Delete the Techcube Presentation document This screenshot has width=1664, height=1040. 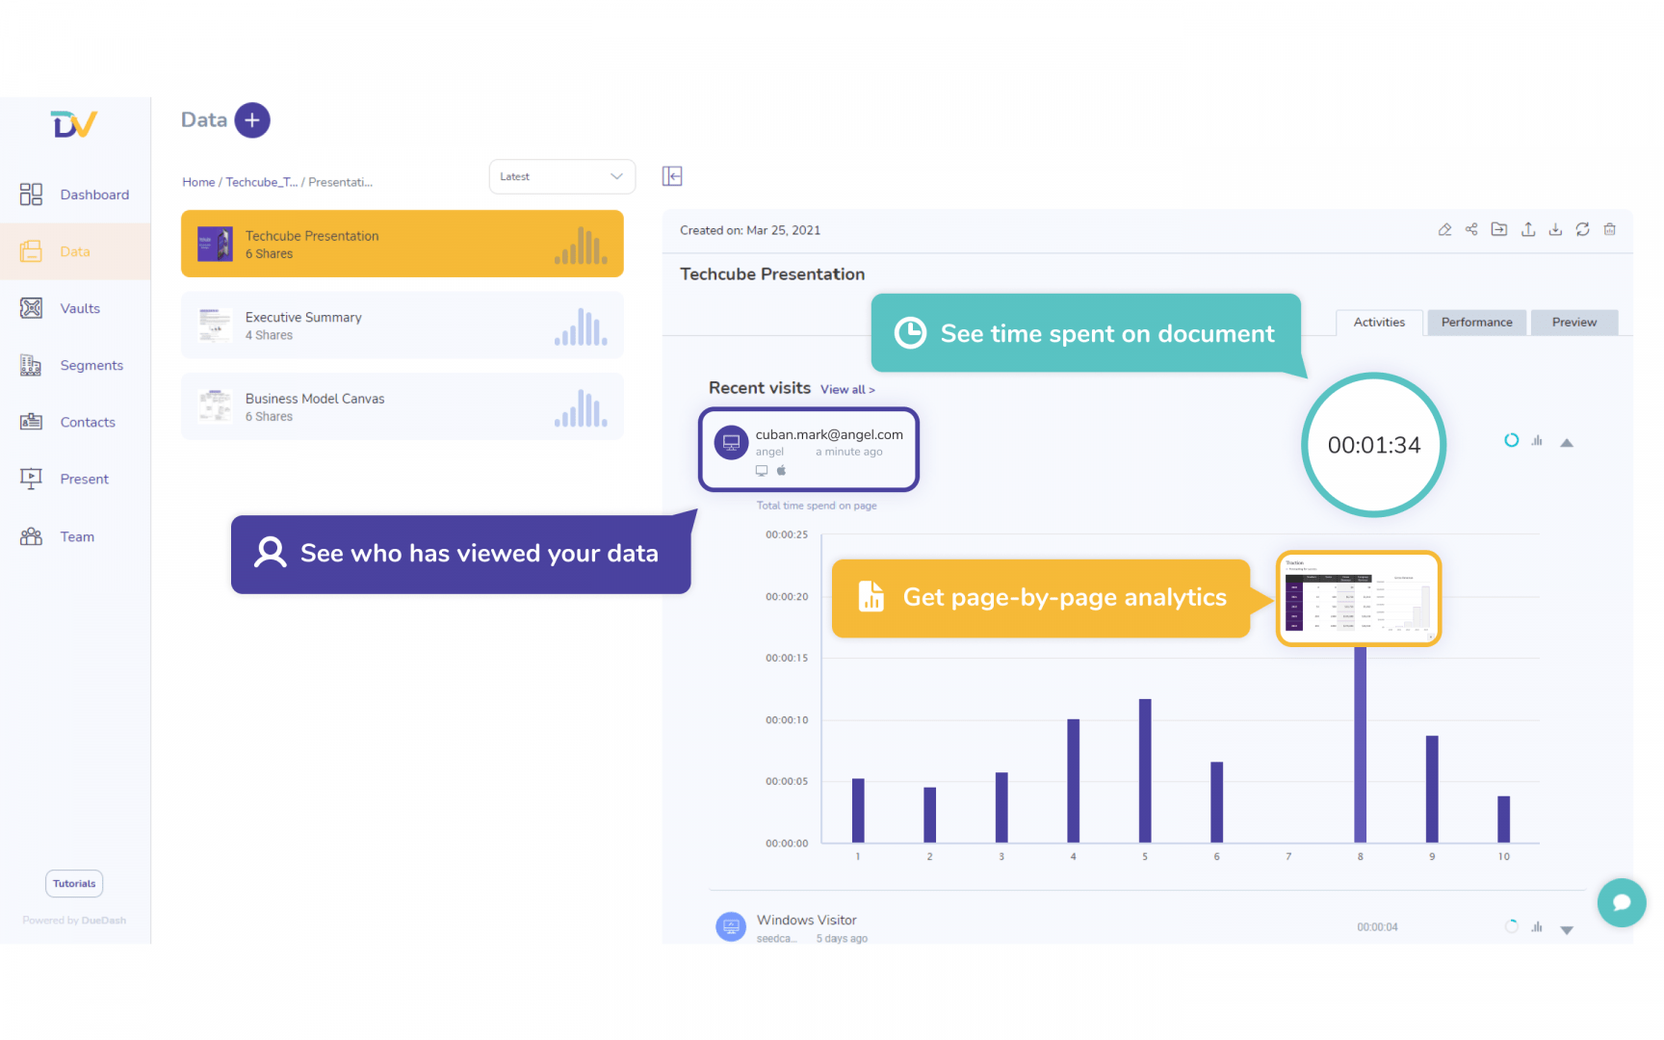1610,229
